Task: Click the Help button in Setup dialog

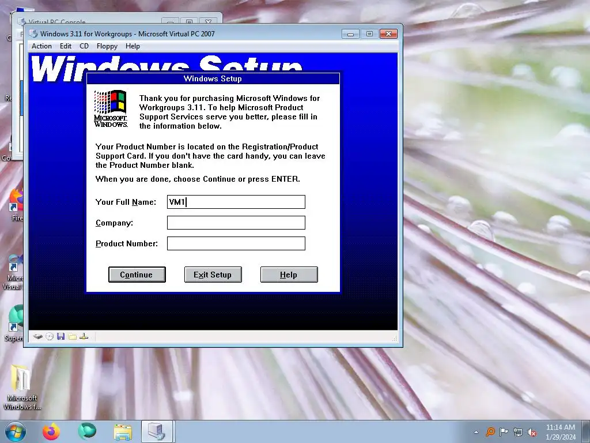Action: tap(289, 275)
